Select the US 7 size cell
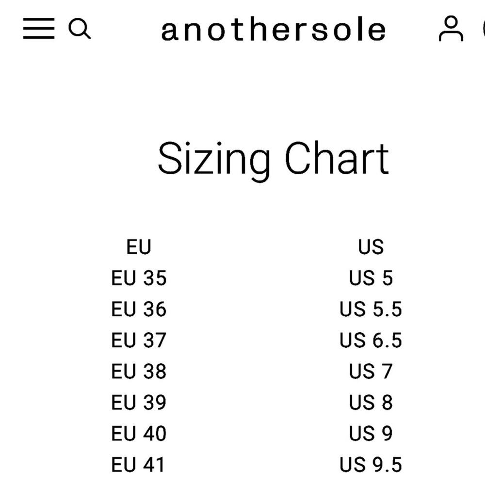Viewport: 485px width, 485px height. tap(371, 371)
